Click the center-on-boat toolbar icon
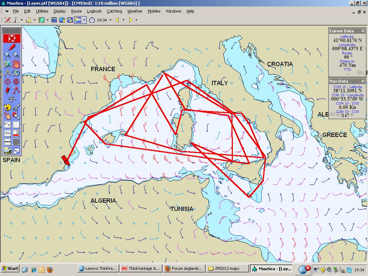 tap(8, 20)
